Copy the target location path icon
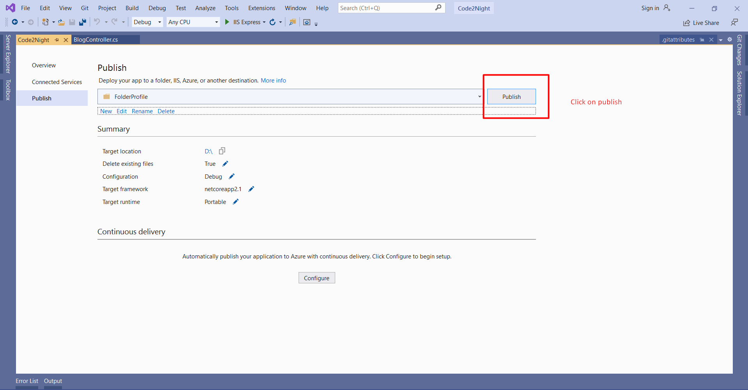Image resolution: width=748 pixels, height=390 pixels. 222,151
